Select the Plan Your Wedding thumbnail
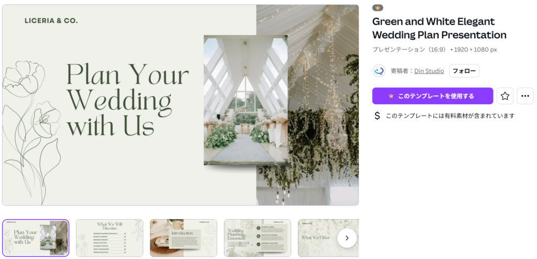Viewport: 537px width, 259px height. [x=36, y=238]
